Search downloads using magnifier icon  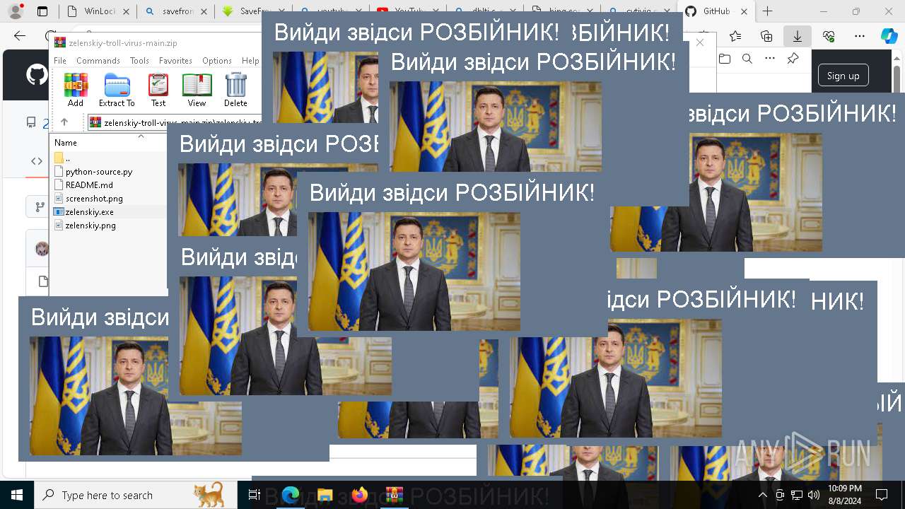pos(747,59)
